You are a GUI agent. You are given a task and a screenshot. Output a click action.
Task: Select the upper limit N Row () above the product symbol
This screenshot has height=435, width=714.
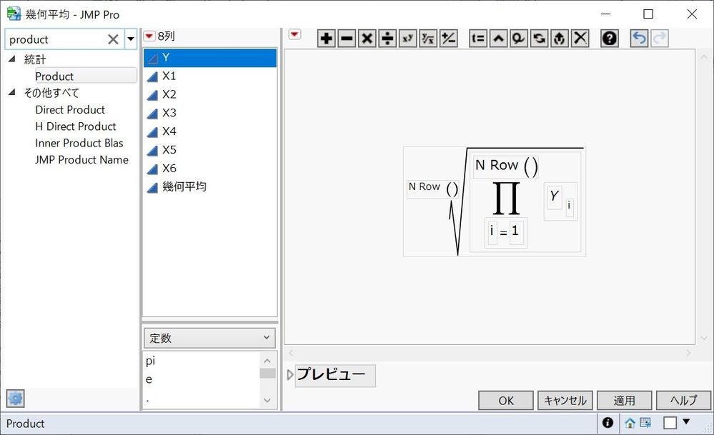(506, 166)
